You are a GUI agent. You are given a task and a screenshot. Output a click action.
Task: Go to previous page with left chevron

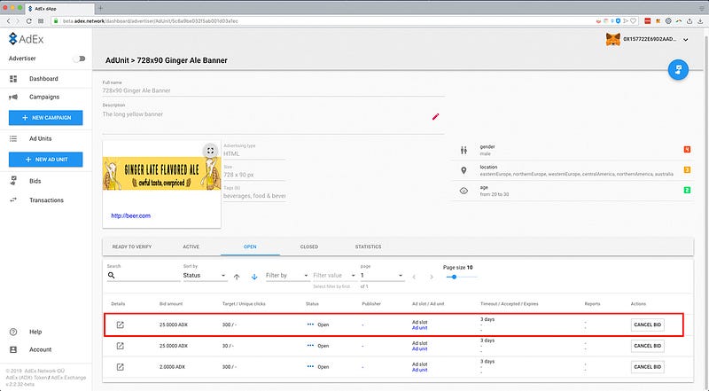click(x=414, y=277)
